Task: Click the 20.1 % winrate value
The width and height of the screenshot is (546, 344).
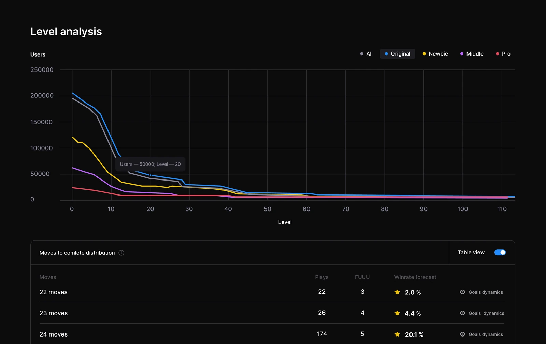Action: click(x=414, y=334)
